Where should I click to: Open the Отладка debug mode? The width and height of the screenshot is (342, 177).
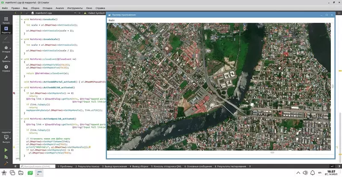(x=6, y=49)
